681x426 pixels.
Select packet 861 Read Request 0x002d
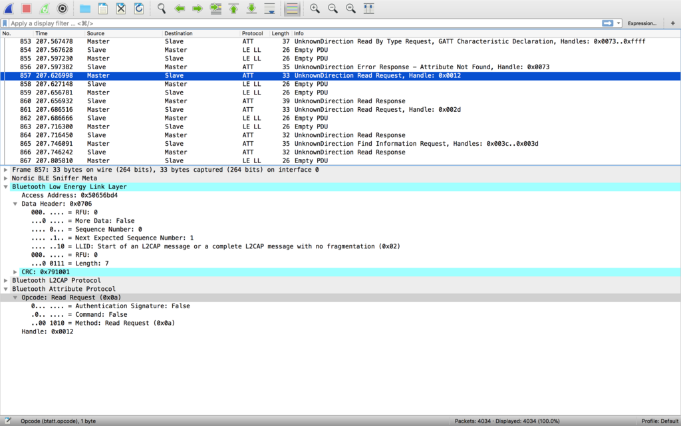(340, 110)
